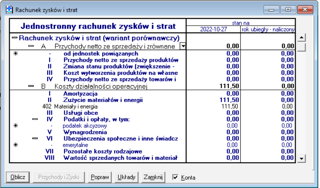Collapse item VI Ubezpieczenia społeczne
Image resolution: width=320 pixels, height=188 pixels.
[x=35, y=139]
